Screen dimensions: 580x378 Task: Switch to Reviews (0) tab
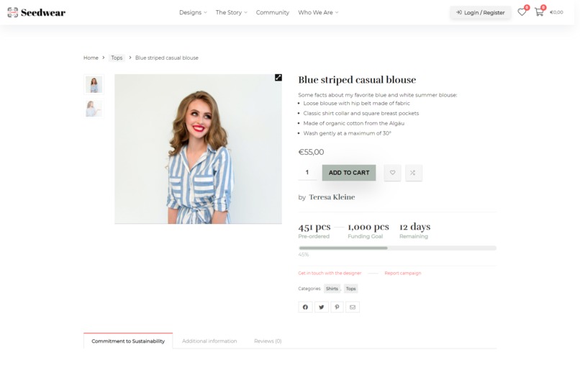[268, 341]
